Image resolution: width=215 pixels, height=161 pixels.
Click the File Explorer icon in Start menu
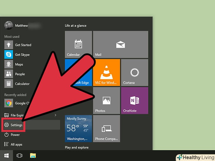pos(6,115)
